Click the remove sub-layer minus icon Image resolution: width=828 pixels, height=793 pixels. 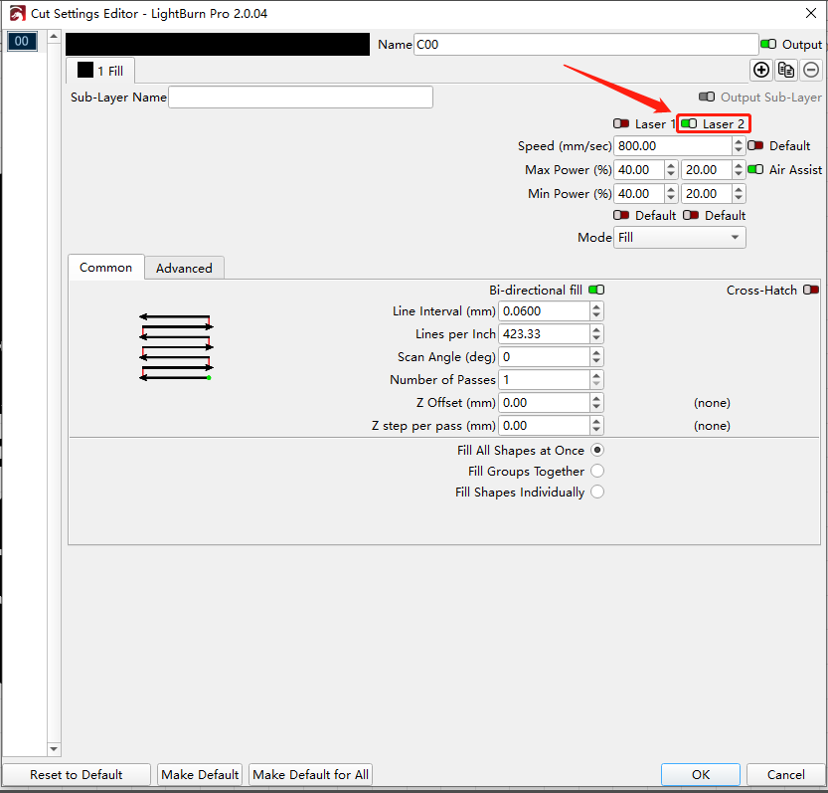[x=811, y=70]
